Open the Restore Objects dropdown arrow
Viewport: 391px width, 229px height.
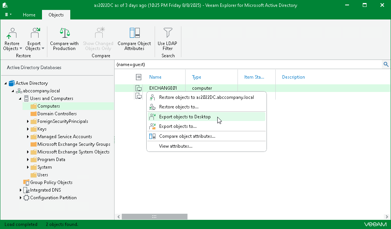coord(21,48)
